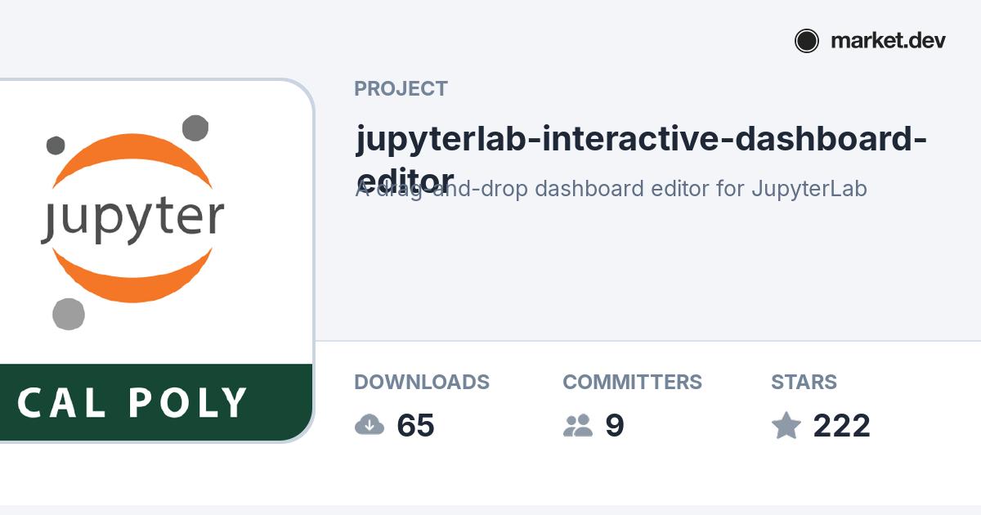
Task: Click the committers people icon
Action: (578, 425)
